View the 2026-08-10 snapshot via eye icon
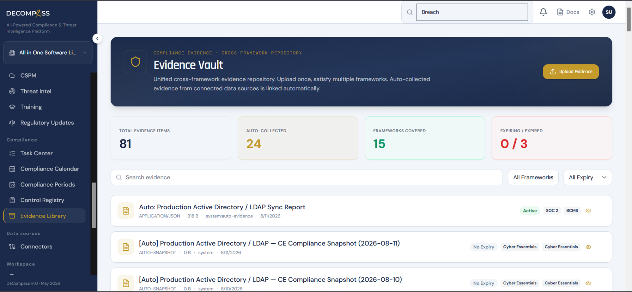The height and width of the screenshot is (292, 632). tap(588, 283)
